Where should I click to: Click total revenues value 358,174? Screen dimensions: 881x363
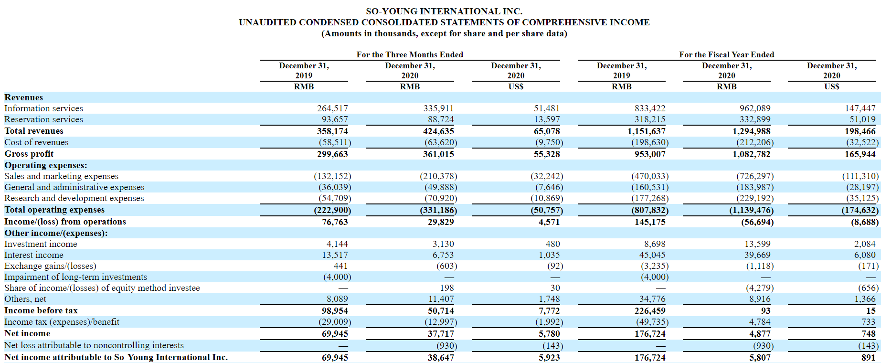pyautogui.click(x=332, y=131)
